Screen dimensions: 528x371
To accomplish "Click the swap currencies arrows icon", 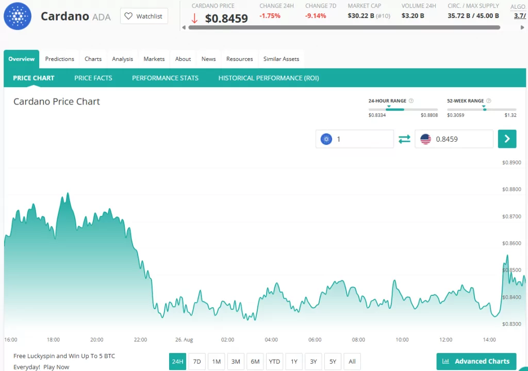I will (x=404, y=139).
